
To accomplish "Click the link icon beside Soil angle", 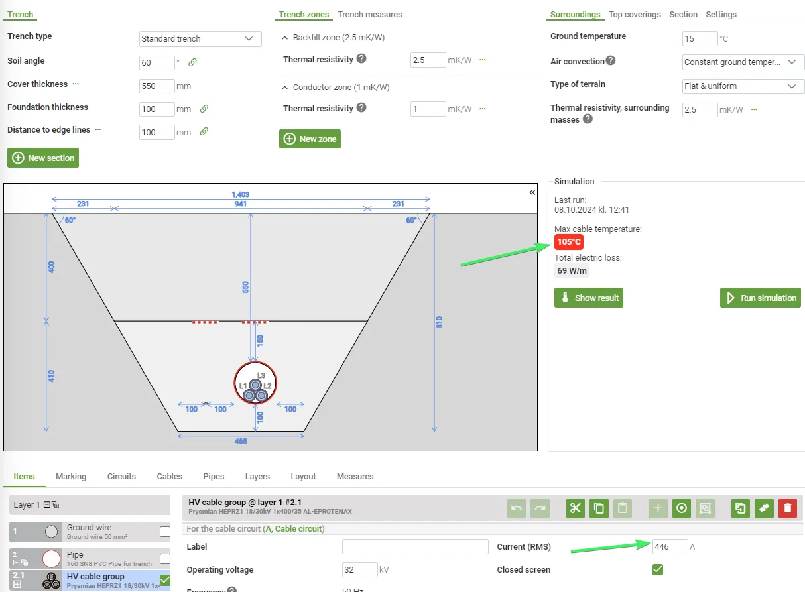I will point(192,62).
